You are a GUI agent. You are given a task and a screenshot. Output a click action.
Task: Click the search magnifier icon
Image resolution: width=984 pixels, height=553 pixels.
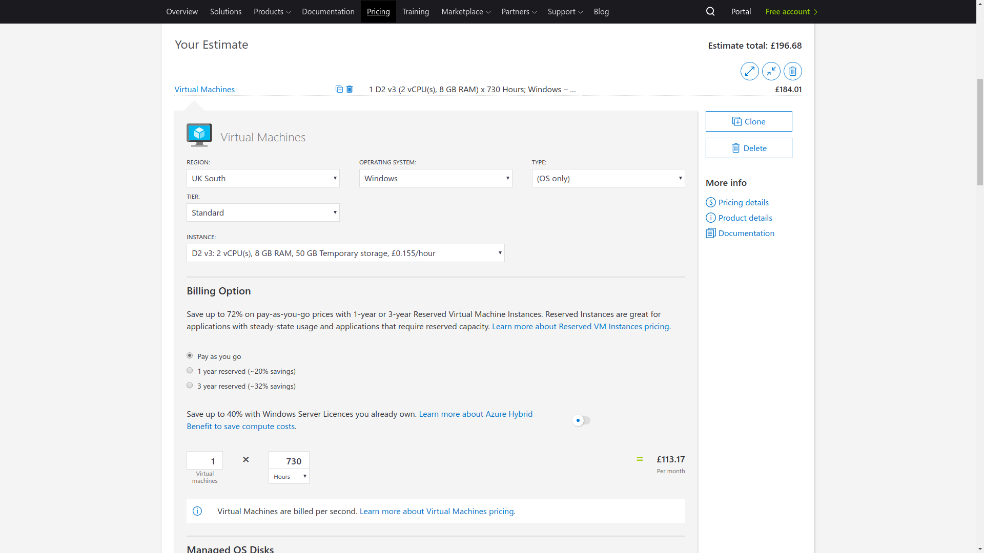tap(710, 11)
